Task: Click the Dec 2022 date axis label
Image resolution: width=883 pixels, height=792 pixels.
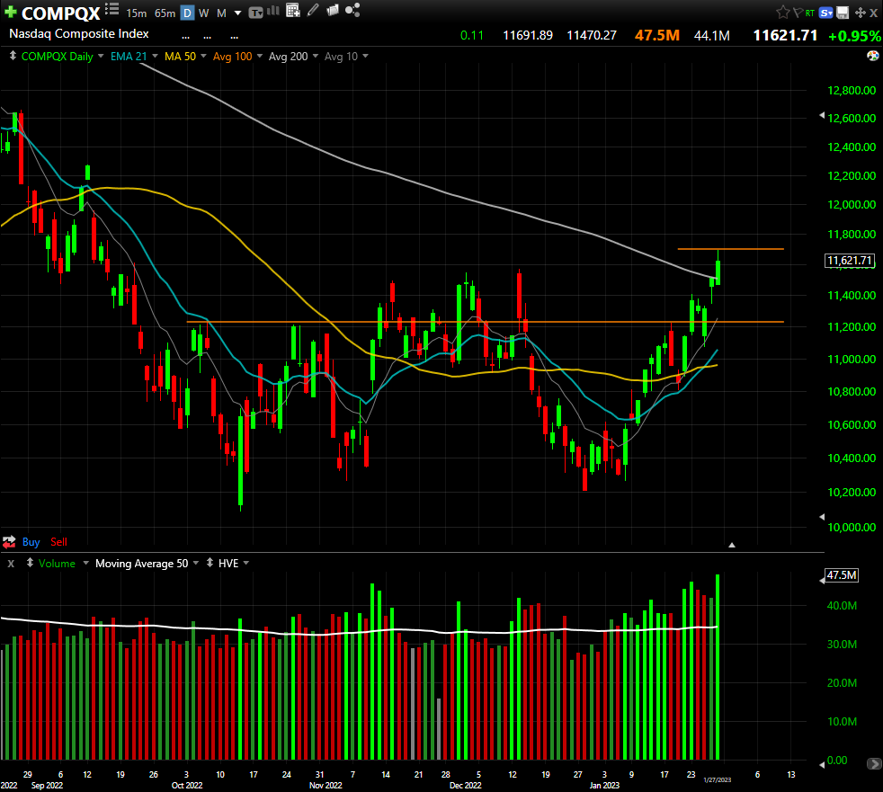Action: coord(465,785)
